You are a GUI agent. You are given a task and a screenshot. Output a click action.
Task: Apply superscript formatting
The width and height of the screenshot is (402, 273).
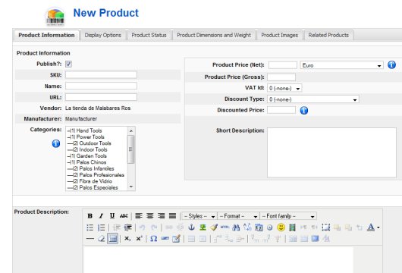pyautogui.click(x=139, y=239)
